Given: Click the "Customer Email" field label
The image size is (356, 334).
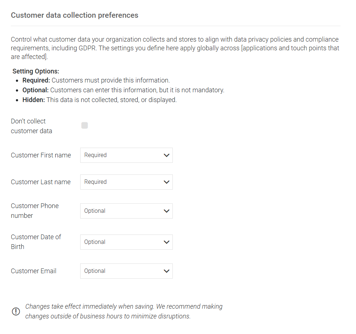Looking at the screenshot, I should [x=34, y=271].
